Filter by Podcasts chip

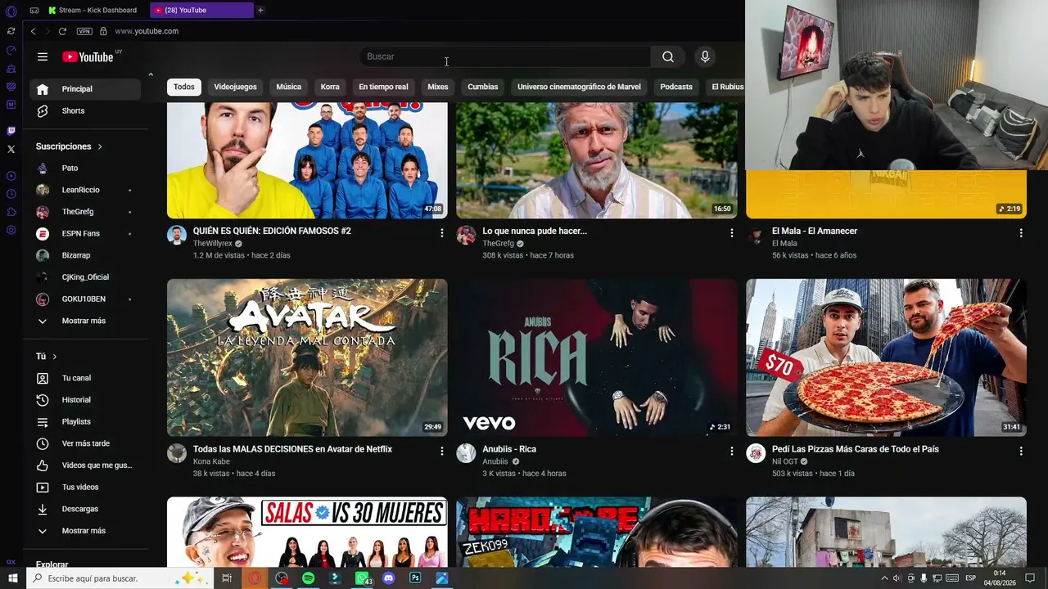click(x=676, y=87)
